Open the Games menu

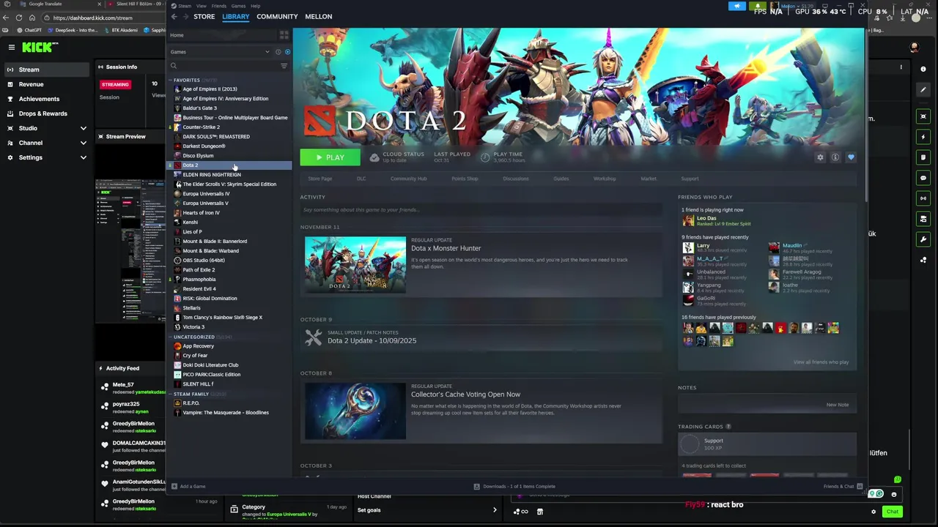tap(238, 6)
